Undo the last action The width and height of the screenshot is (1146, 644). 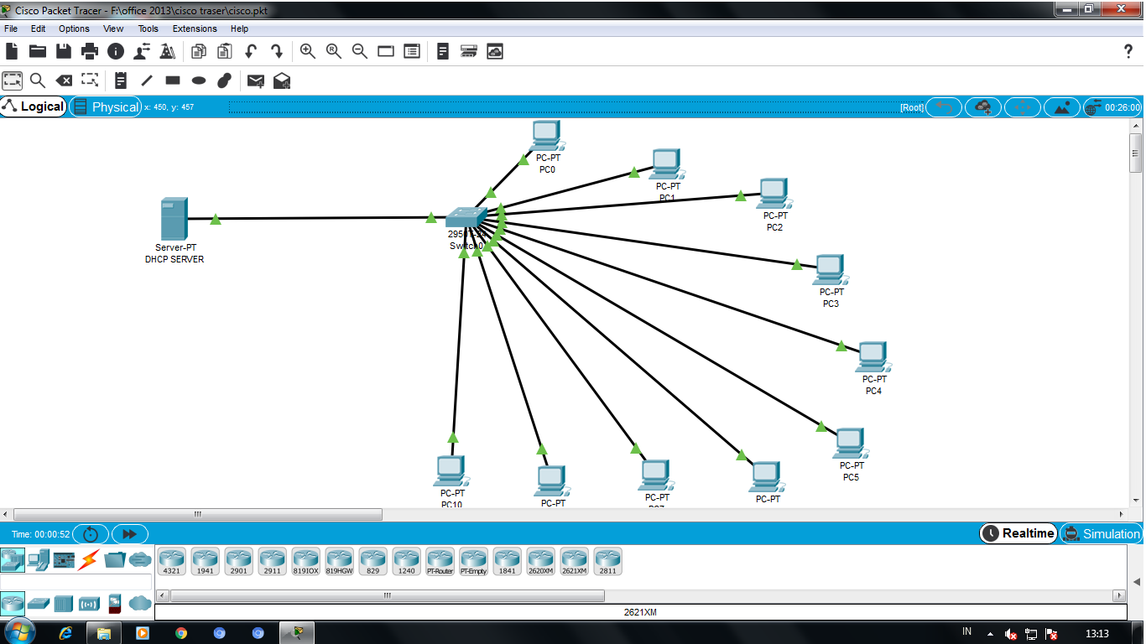pyautogui.click(x=251, y=51)
